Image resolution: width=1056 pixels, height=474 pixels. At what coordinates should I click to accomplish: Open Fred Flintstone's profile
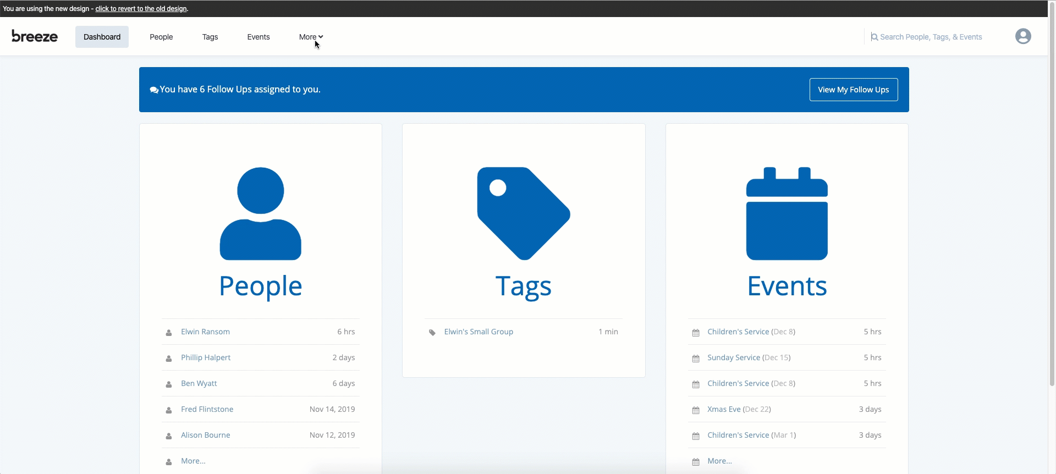pos(207,409)
